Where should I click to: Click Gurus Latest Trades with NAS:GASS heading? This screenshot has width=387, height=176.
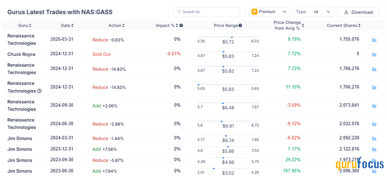point(60,12)
